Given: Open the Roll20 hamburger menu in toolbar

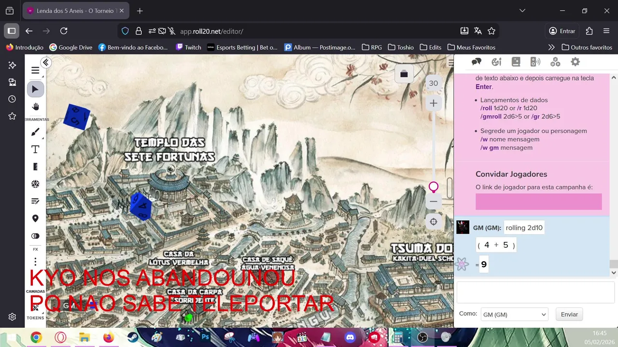Looking at the screenshot, I should [x=35, y=70].
